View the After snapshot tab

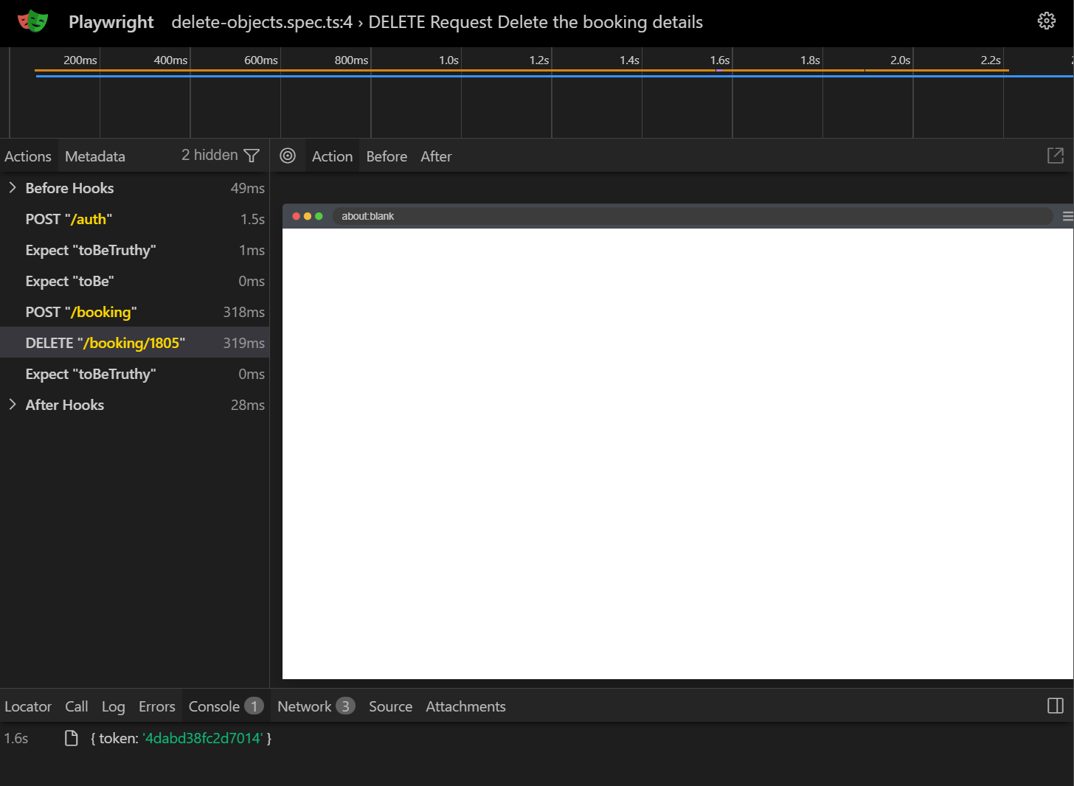pos(436,156)
